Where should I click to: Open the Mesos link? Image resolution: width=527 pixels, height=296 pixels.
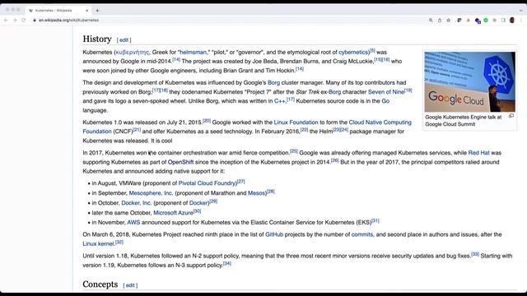point(256,193)
